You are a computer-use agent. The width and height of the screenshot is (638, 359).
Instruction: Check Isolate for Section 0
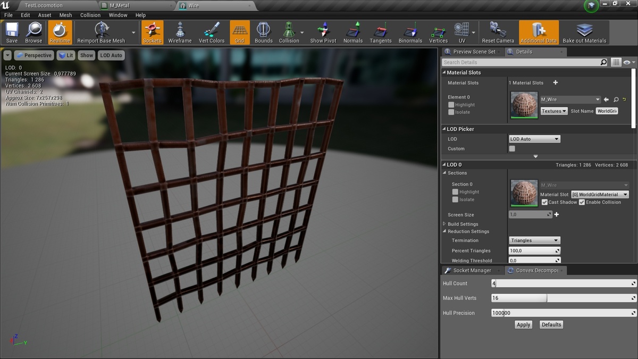(x=455, y=199)
